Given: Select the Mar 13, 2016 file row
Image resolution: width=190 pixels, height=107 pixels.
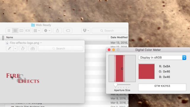Looking at the screenshot, I should pyautogui.click(x=107, y=43).
